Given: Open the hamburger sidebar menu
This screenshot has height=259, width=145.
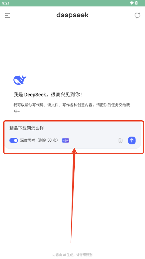Looking at the screenshot, I should coord(7,15).
